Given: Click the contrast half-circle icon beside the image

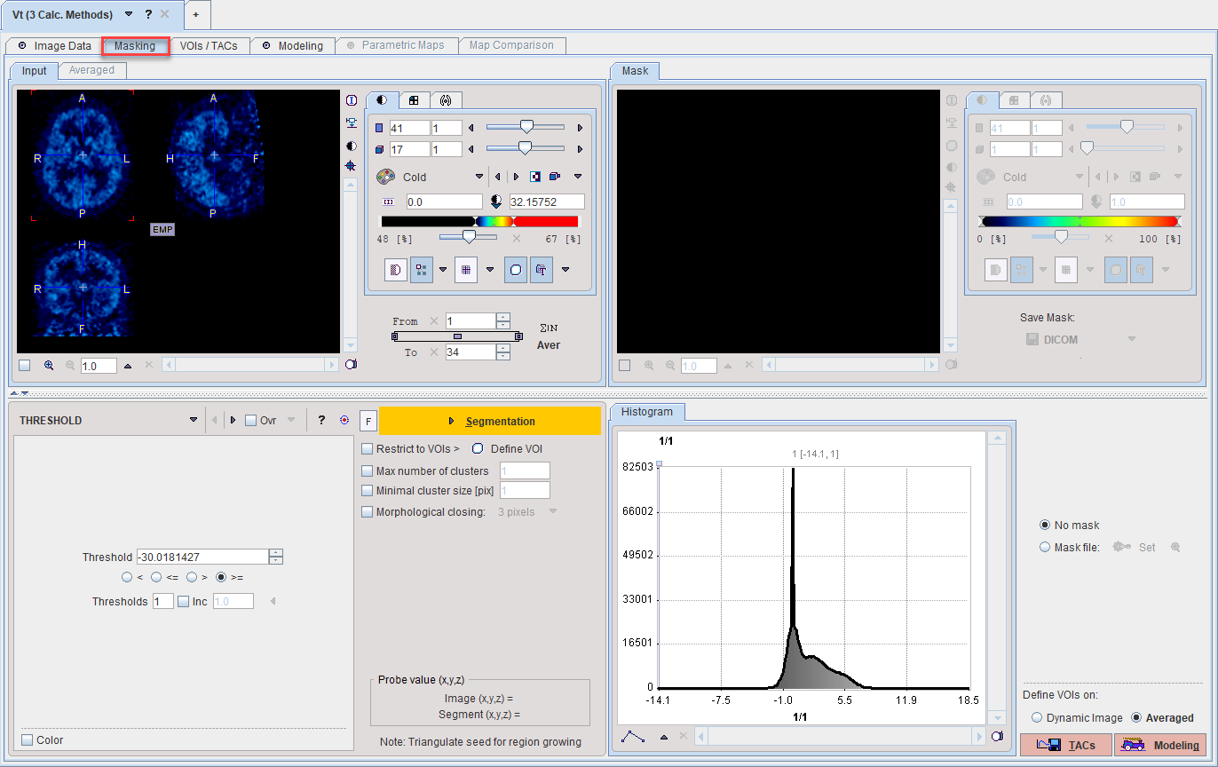Looking at the screenshot, I should pyautogui.click(x=352, y=145).
